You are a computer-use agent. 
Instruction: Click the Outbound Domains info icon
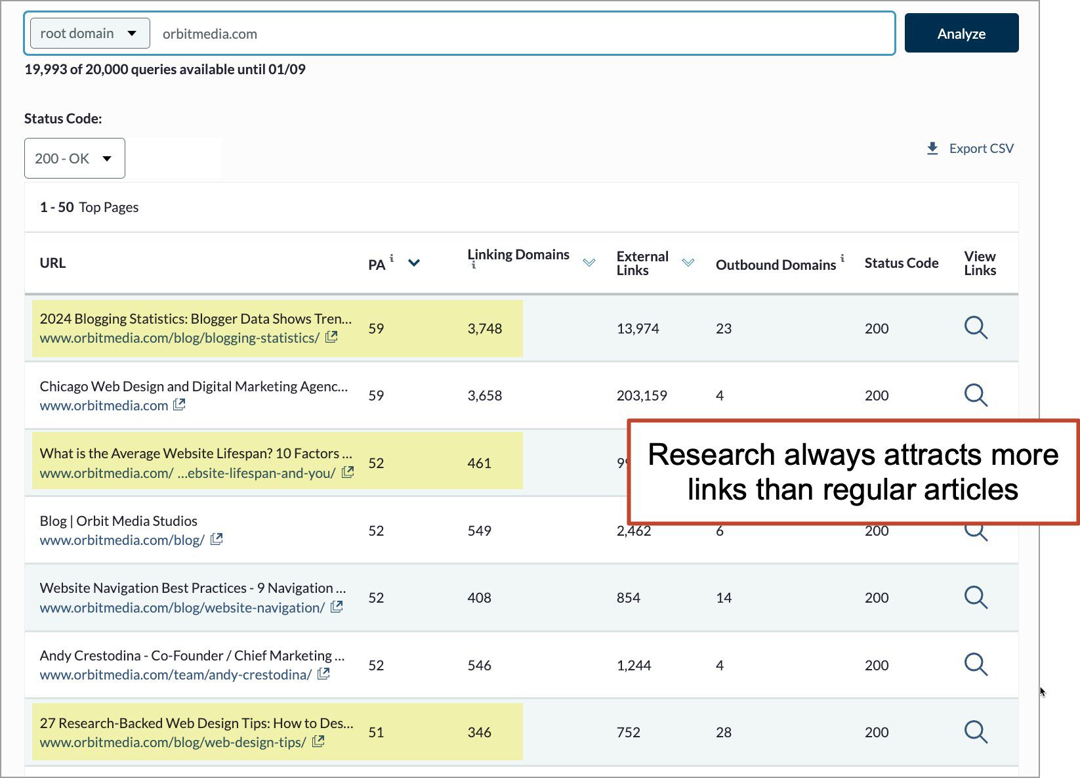tap(842, 258)
